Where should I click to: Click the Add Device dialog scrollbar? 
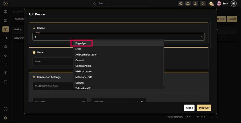point(210,34)
